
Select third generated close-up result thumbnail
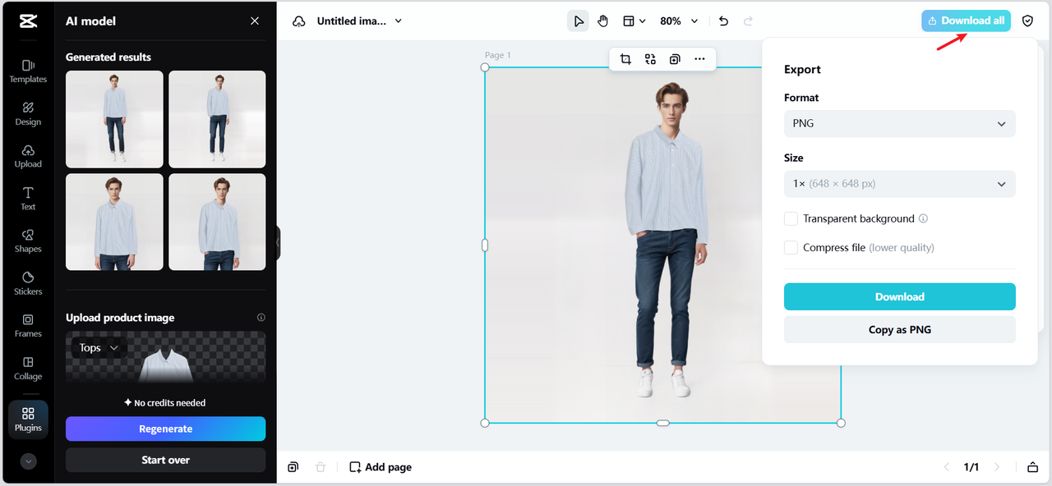114,222
